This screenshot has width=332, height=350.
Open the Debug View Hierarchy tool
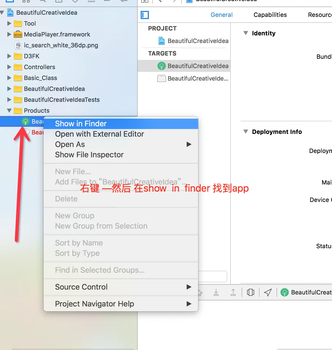coord(251,292)
